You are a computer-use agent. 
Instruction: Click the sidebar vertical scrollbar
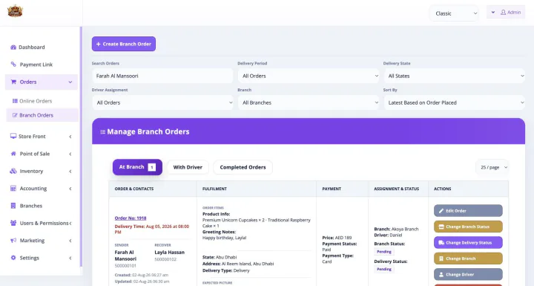coord(81,147)
